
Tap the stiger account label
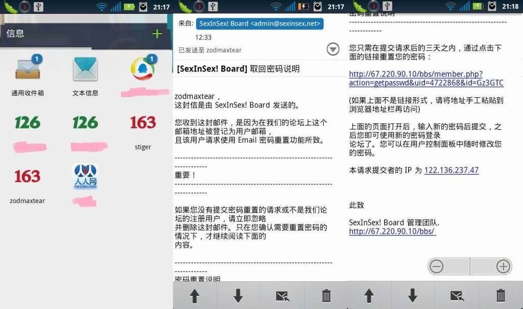click(143, 147)
